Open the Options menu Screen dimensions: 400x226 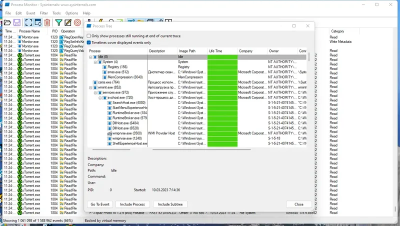[71, 13]
